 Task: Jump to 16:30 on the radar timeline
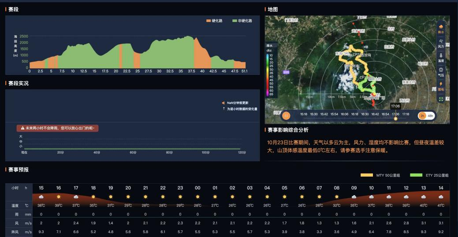coord(365,114)
